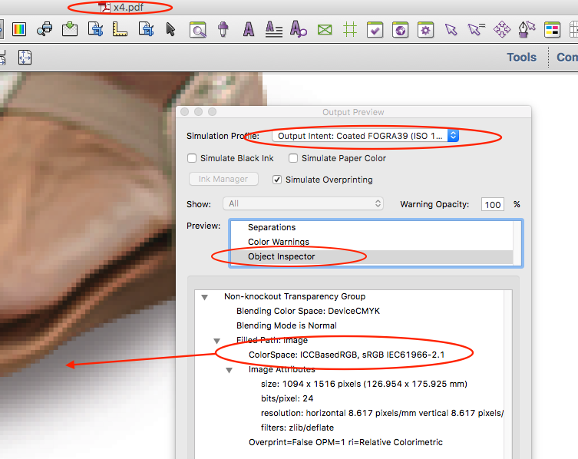The image size is (578, 459).
Task: Select the purple arrow with lines tool
Action: point(476,29)
